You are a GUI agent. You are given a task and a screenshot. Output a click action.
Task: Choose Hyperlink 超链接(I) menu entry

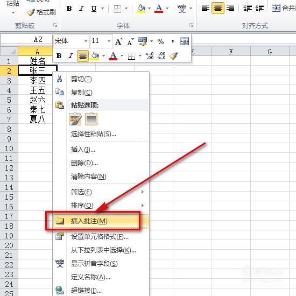point(101,290)
